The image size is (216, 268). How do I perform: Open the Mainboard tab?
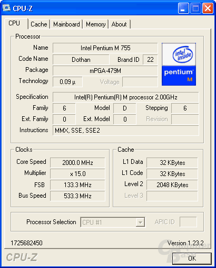66,24
